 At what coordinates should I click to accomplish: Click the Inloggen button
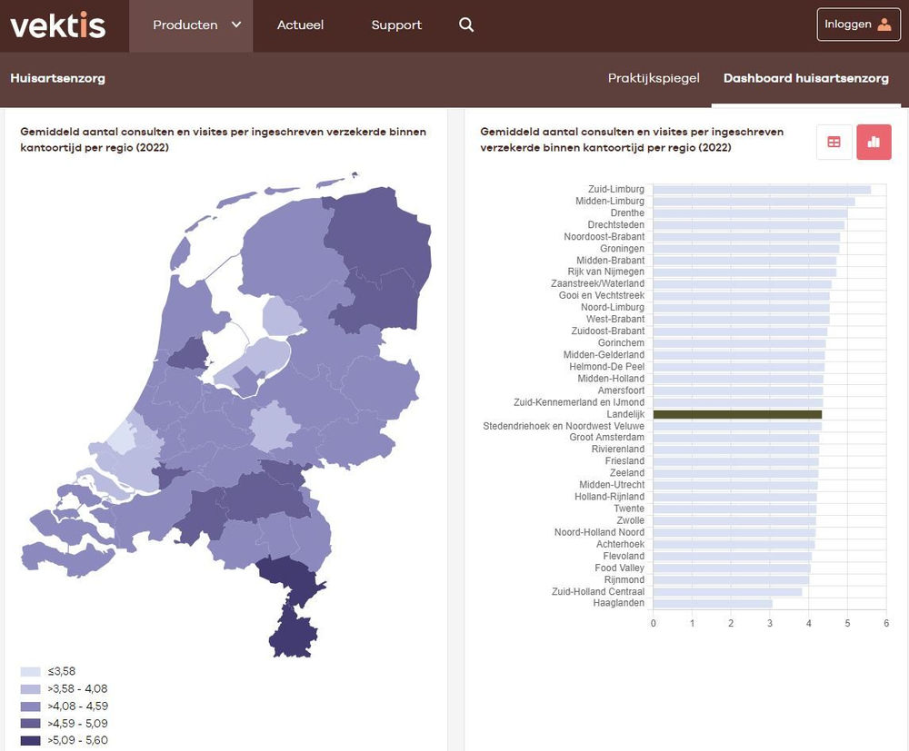click(857, 25)
